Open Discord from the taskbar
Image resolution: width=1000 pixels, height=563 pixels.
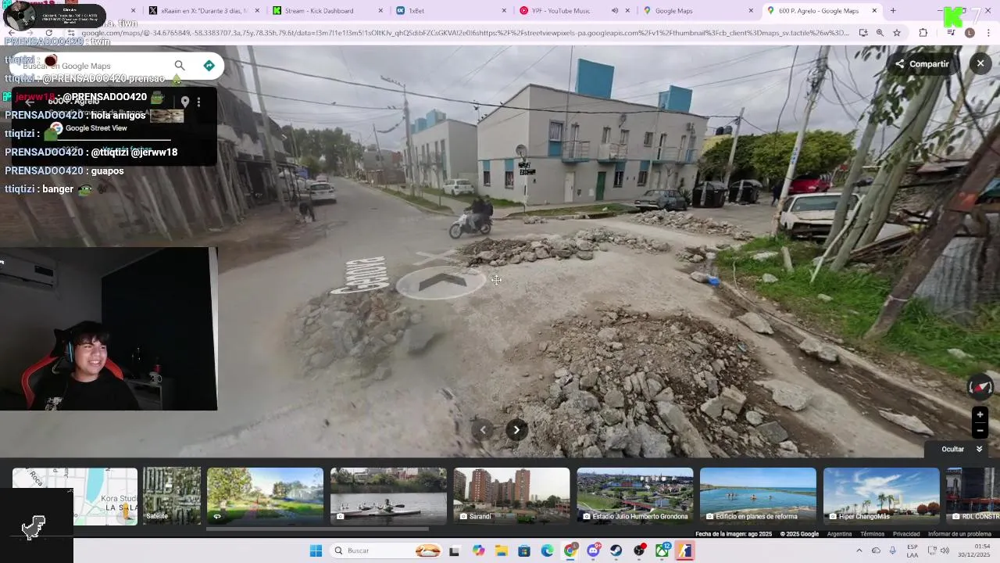click(594, 550)
